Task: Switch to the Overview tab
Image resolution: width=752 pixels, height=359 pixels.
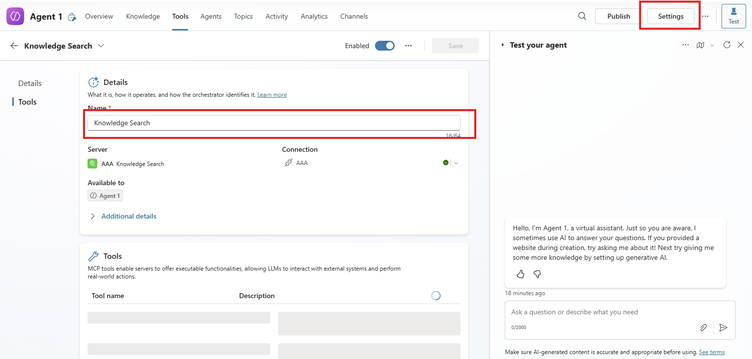Action: [x=99, y=16]
